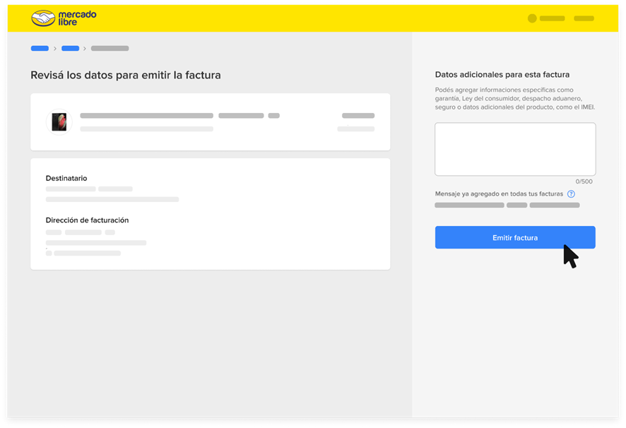This screenshot has width=626, height=428.
Task: Click the product title placeholder line
Action: 146,116
